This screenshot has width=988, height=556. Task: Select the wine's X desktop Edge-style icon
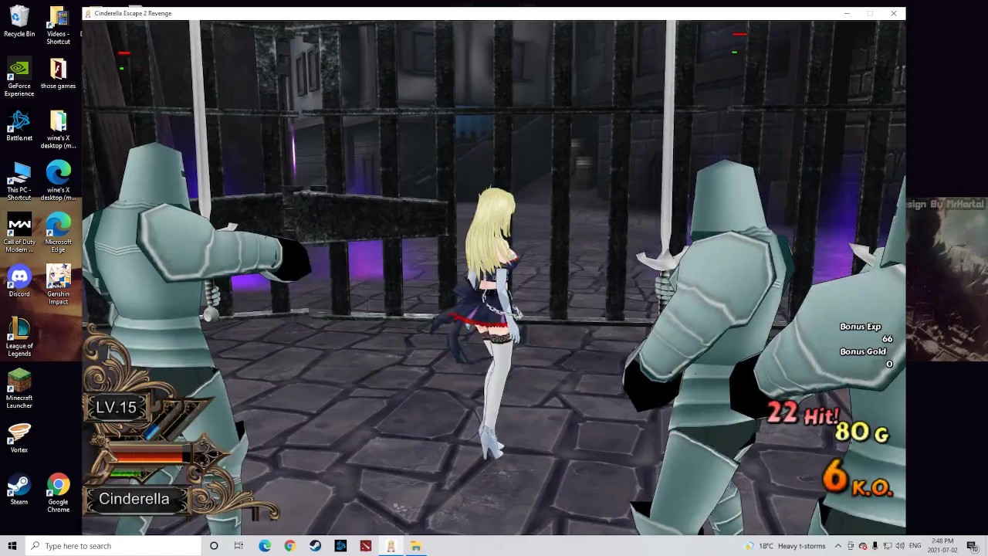click(x=58, y=181)
